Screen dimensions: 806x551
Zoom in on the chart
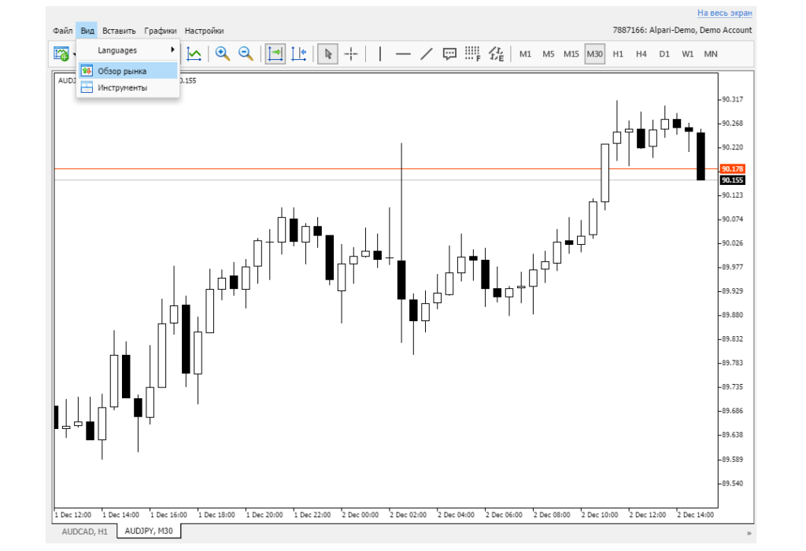(x=223, y=54)
